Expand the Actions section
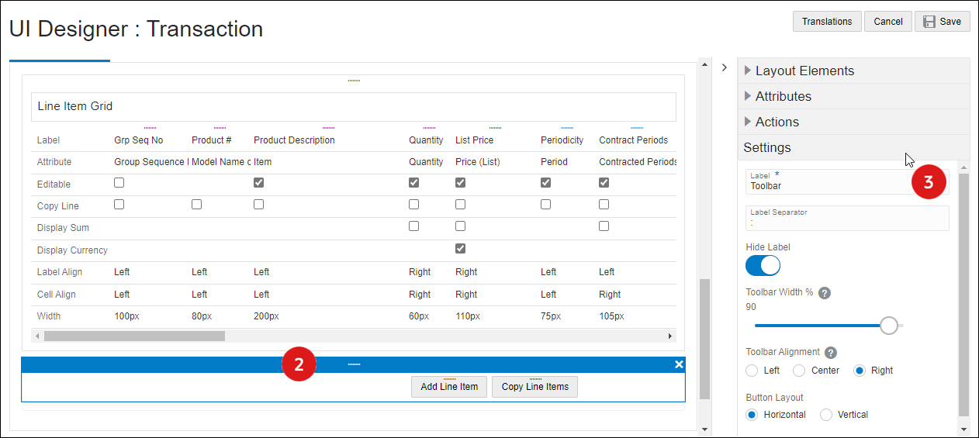 pyautogui.click(x=853, y=122)
